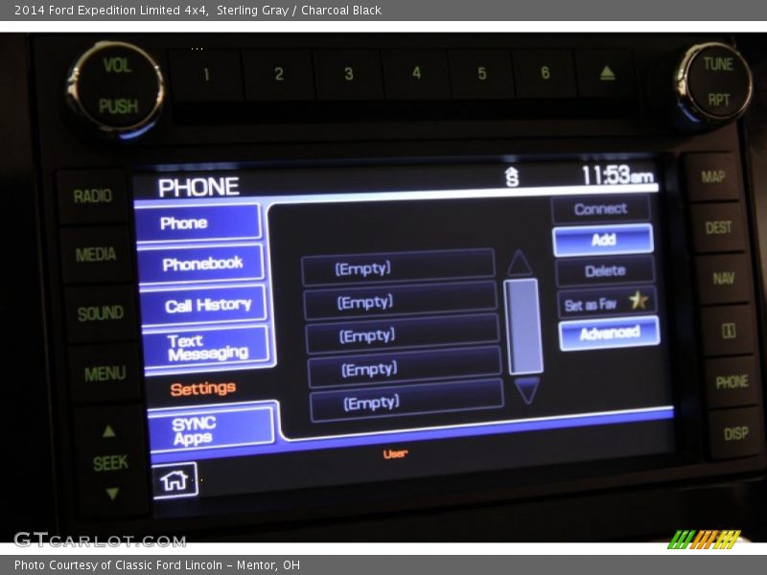This screenshot has height=575, width=767.
Task: Tap the SEEK down arrow
Action: click(112, 493)
